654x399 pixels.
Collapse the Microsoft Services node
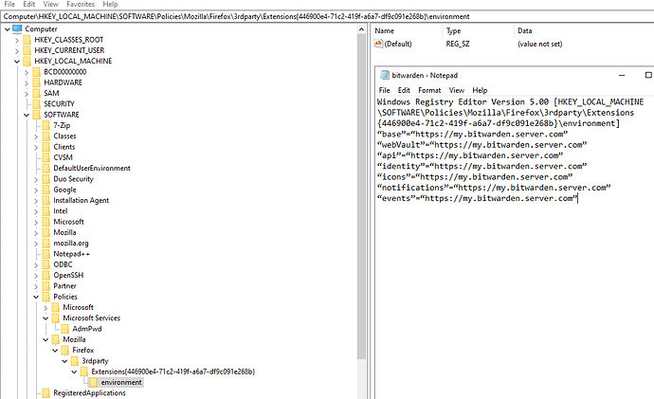coord(45,318)
